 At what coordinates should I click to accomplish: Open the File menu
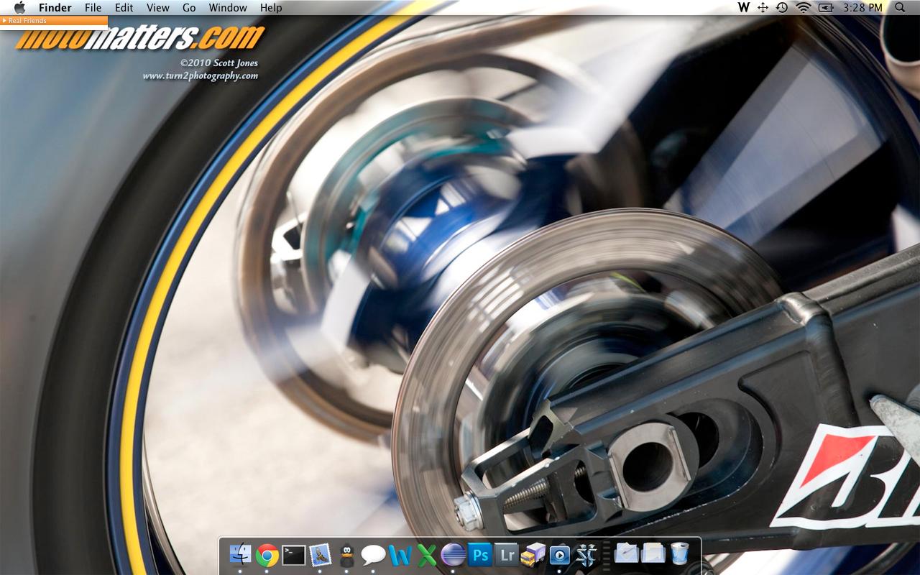[93, 8]
